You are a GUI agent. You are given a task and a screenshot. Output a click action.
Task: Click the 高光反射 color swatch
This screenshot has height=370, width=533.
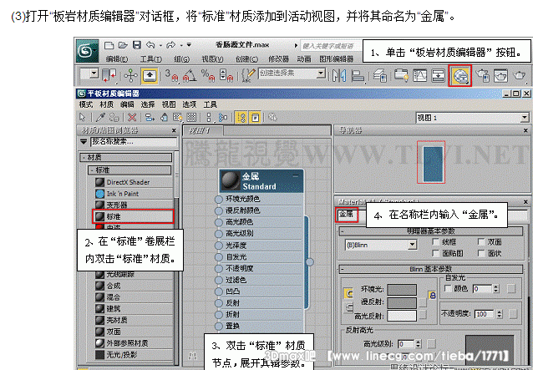(402, 316)
